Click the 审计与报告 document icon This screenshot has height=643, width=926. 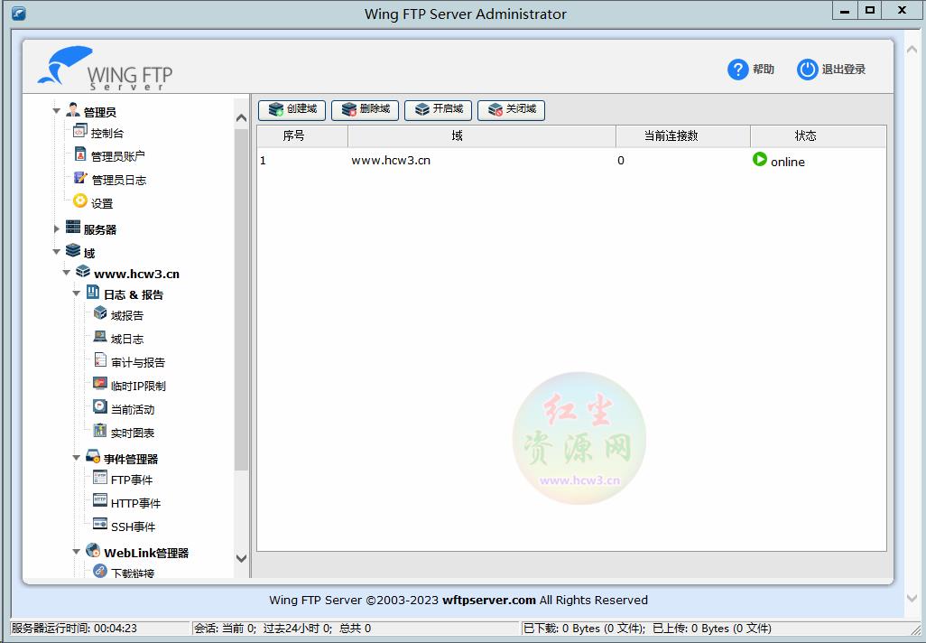point(100,360)
